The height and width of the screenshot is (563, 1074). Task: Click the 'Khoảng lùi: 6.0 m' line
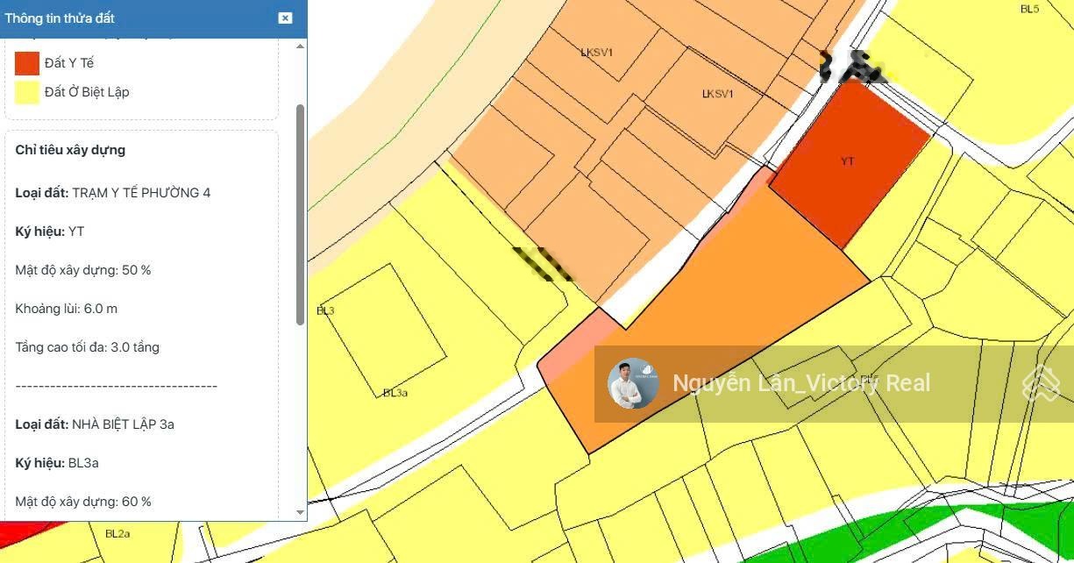pyautogui.click(x=67, y=309)
